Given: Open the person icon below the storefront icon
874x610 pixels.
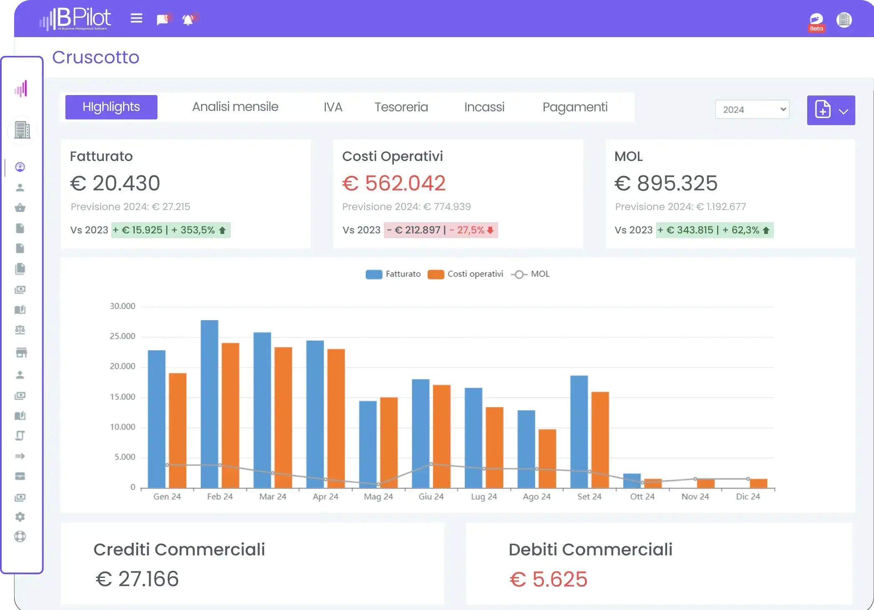Looking at the screenshot, I should 20,374.
